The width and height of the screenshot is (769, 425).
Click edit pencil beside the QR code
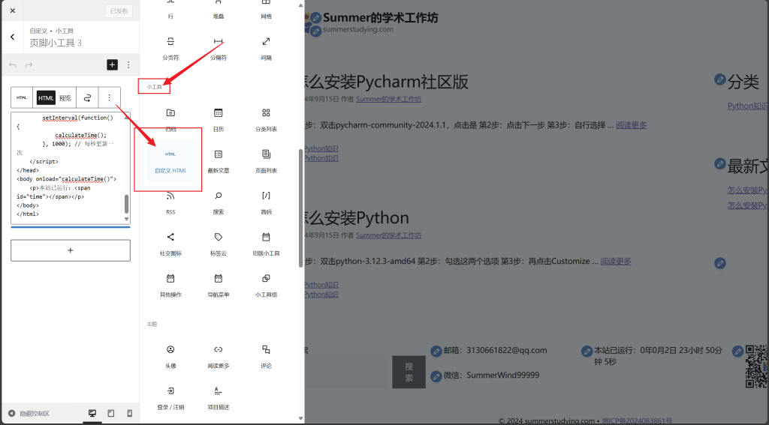click(737, 351)
